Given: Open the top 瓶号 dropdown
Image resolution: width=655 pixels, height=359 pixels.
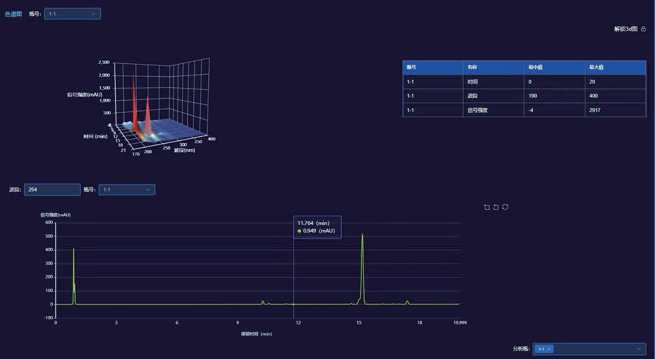Looking at the screenshot, I should [72, 14].
